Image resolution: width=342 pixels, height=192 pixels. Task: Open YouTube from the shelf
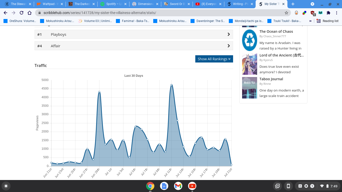[x=192, y=186]
